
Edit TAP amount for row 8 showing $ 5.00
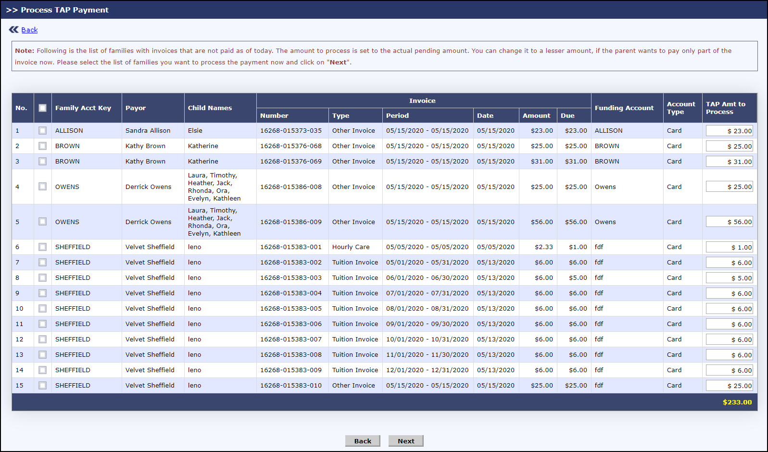[729, 278]
